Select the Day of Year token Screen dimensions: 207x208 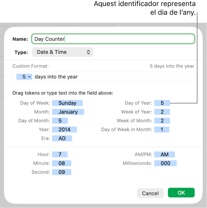(x=162, y=103)
